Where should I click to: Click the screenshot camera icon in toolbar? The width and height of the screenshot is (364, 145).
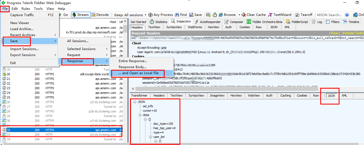[x=208, y=15]
